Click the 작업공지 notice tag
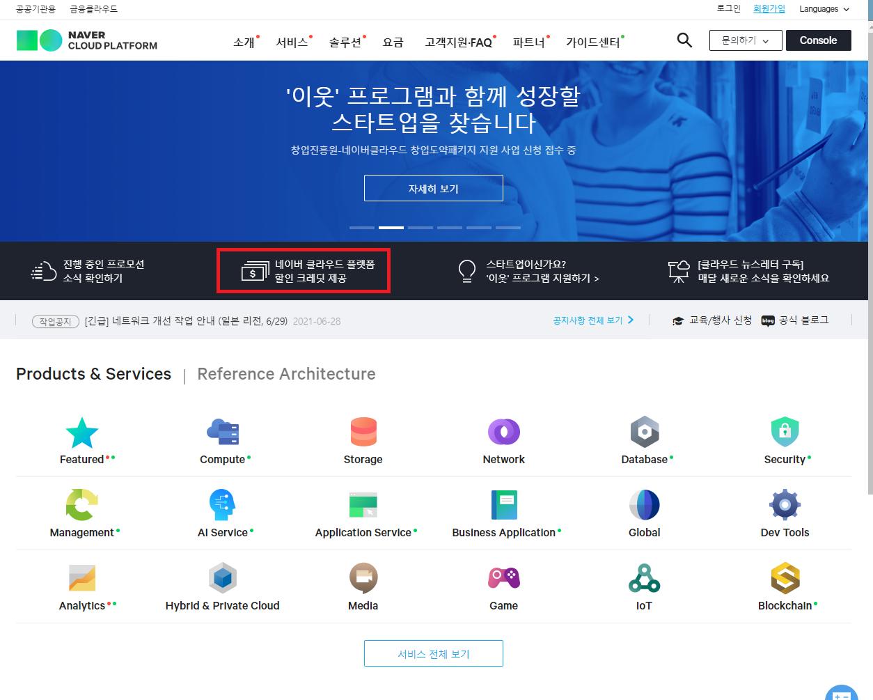 click(56, 321)
